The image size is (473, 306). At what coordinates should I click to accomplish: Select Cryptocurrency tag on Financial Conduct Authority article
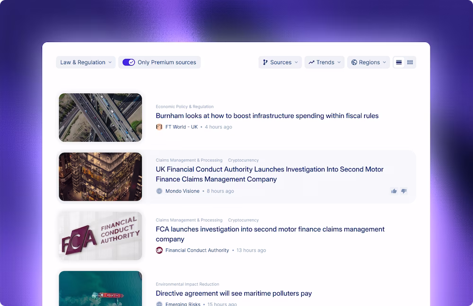244,220
